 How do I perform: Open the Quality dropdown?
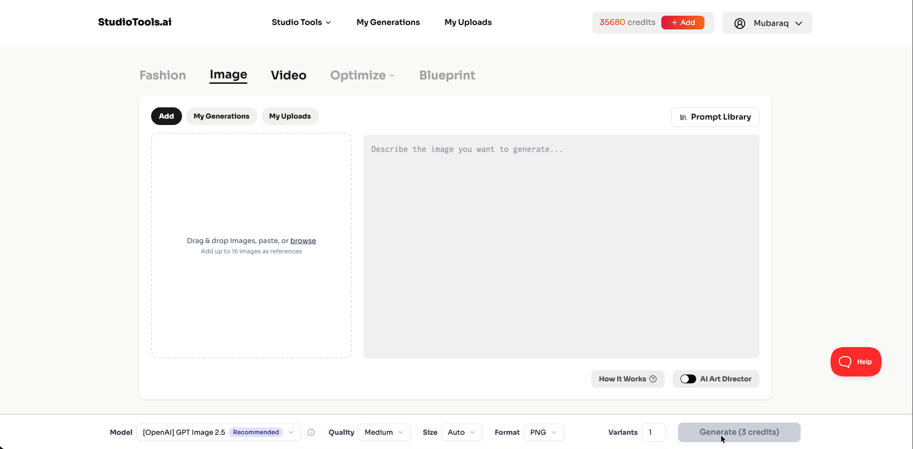click(385, 432)
